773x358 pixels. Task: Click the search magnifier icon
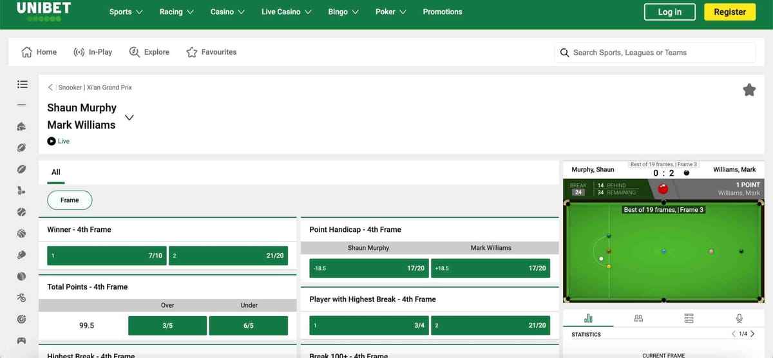coord(564,53)
